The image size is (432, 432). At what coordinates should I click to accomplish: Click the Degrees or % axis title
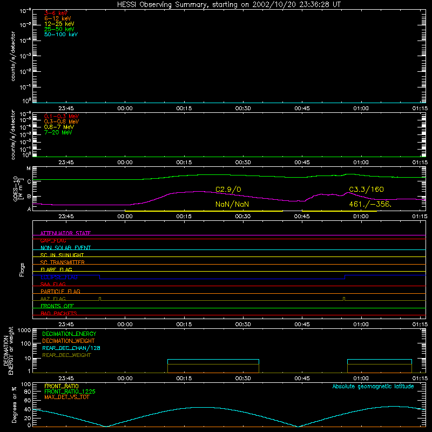coord(15,404)
